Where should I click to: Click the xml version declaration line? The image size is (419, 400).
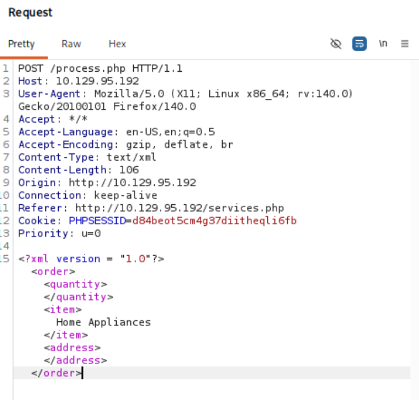91,259
